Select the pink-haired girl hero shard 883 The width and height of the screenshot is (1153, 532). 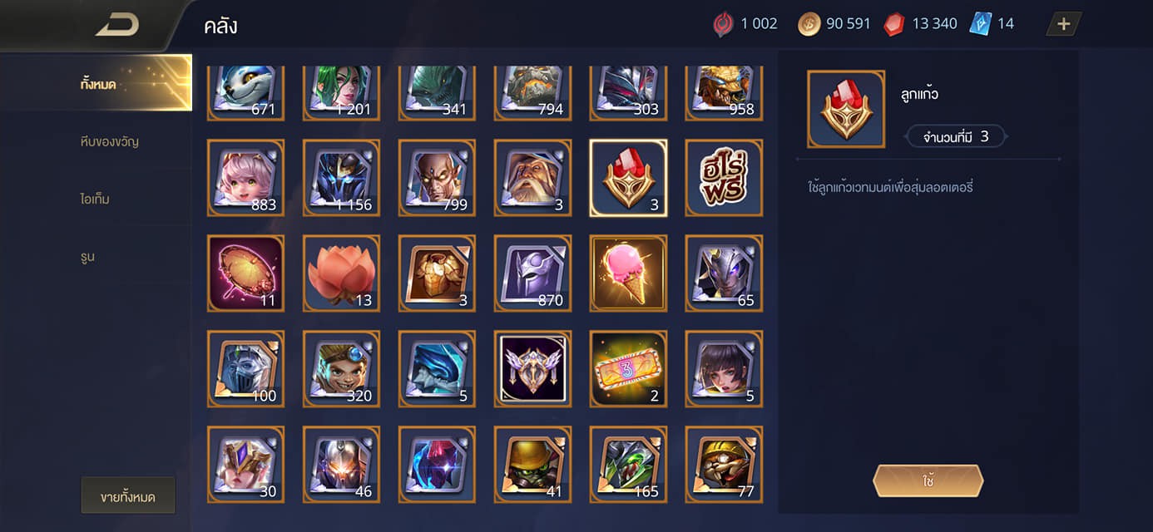[x=245, y=178]
